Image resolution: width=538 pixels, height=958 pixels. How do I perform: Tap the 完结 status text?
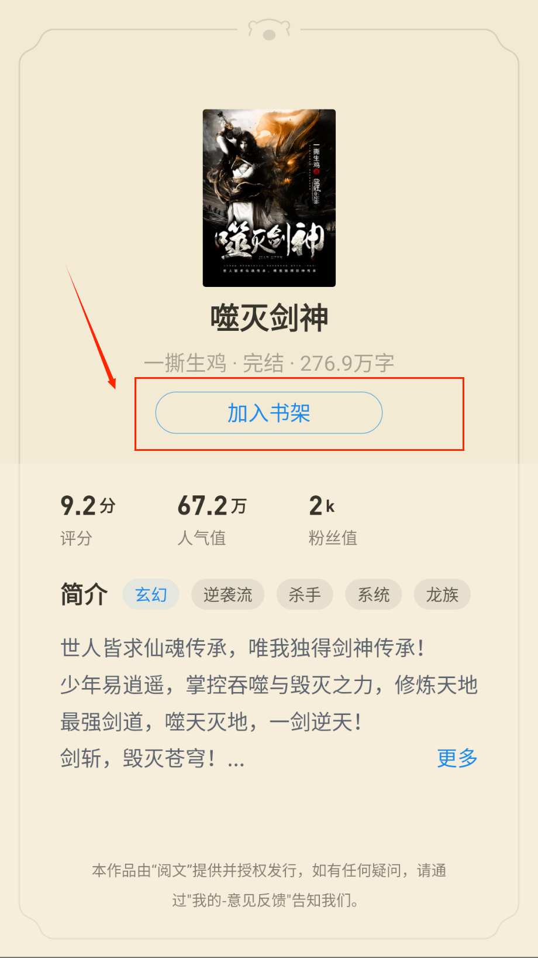click(x=263, y=363)
